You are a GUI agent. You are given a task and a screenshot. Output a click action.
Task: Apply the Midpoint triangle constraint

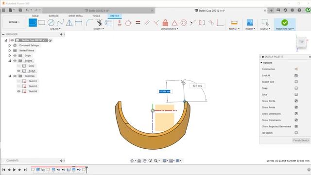pyautogui.click(x=174, y=23)
